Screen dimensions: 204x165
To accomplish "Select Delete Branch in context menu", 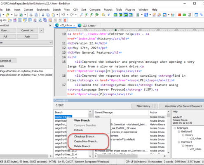I will [82, 146].
